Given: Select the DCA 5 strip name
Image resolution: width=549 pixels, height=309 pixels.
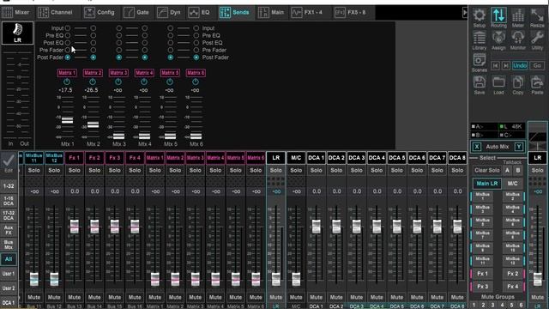Looking at the screenshot, I should tap(396, 158).
